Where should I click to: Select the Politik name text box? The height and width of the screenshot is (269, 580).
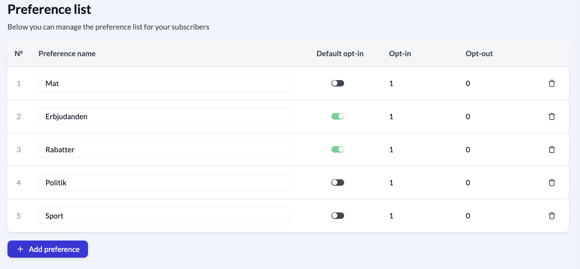pos(165,183)
